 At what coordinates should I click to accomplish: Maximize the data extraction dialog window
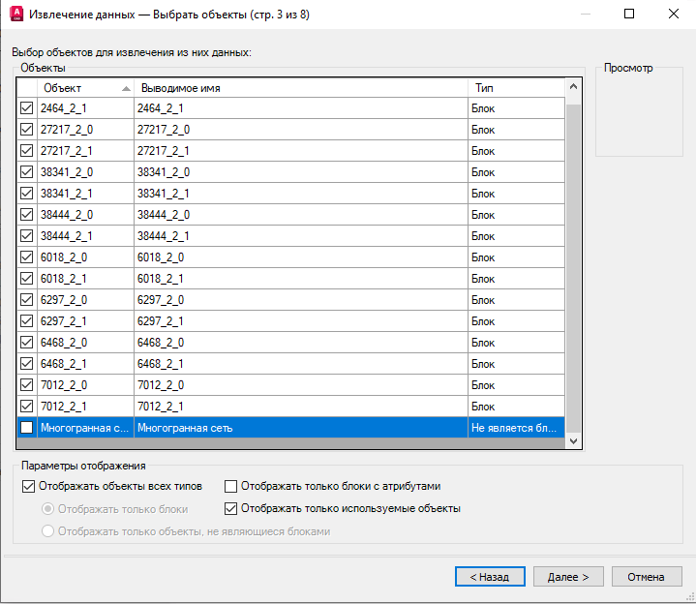point(629,14)
